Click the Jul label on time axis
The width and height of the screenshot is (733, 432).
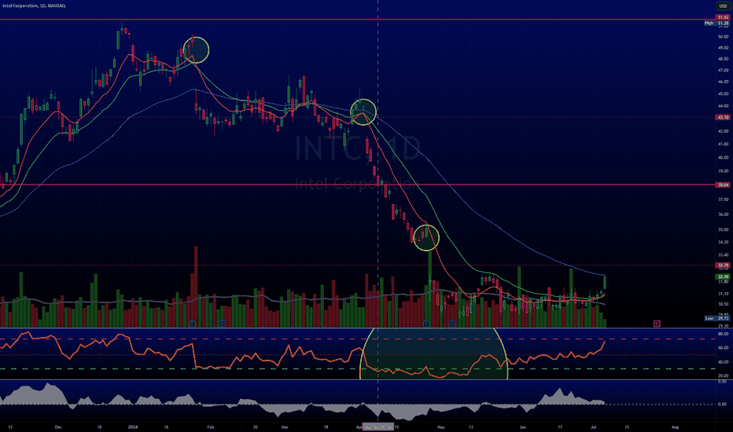coord(593,427)
